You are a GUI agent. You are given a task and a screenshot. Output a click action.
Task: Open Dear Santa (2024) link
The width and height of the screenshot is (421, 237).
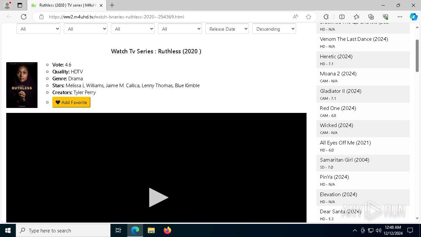(x=341, y=211)
